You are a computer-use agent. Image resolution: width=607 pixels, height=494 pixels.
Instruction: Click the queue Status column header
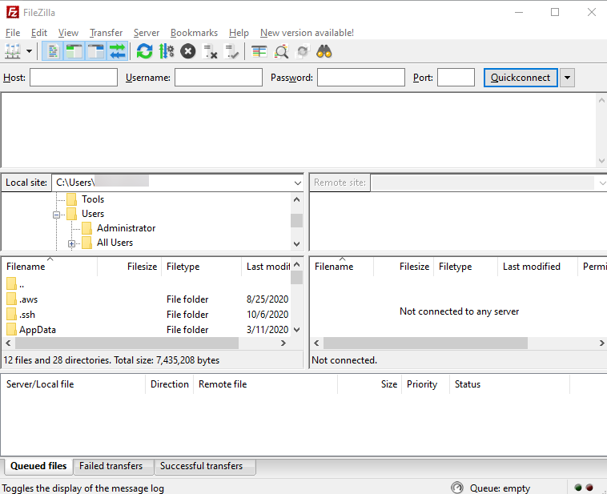509,384
